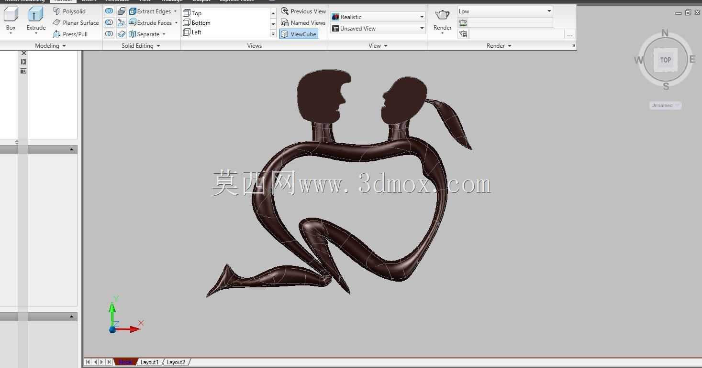
Task: Click the Union icon in Solid Editing
Action: point(109,11)
